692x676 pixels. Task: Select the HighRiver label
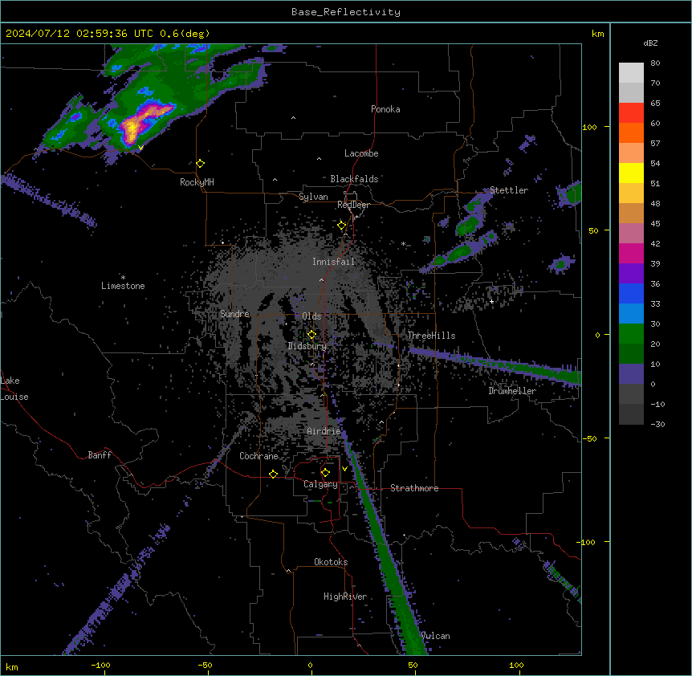(x=345, y=597)
